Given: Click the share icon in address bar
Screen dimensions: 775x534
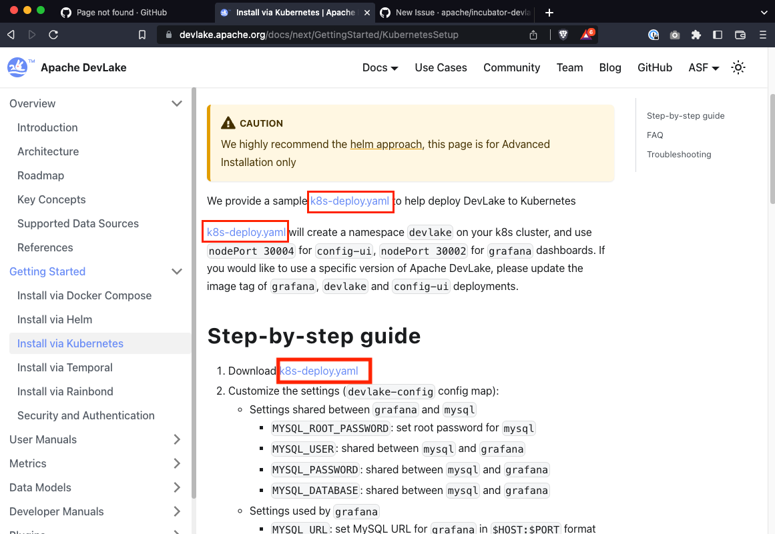Looking at the screenshot, I should tap(533, 35).
